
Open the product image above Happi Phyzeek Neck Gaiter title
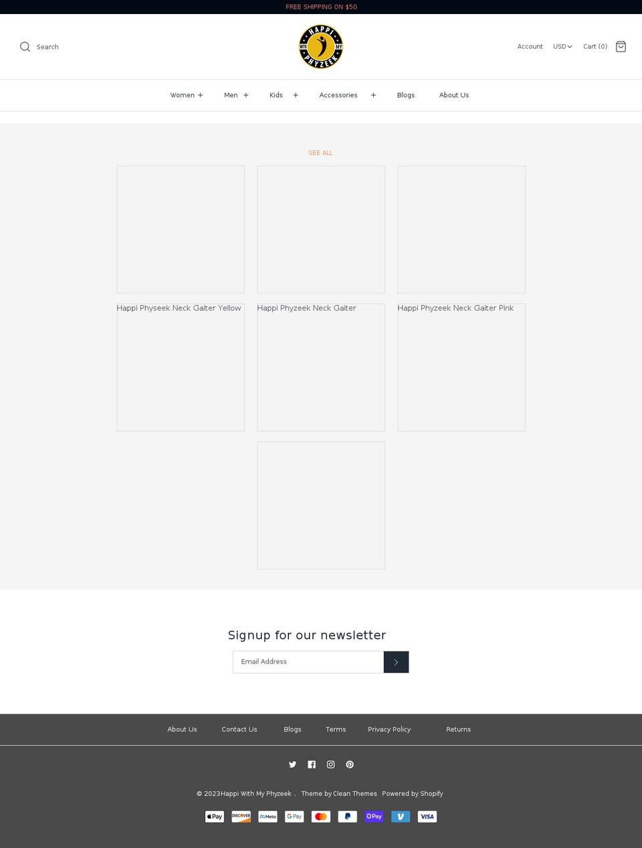tap(321, 229)
